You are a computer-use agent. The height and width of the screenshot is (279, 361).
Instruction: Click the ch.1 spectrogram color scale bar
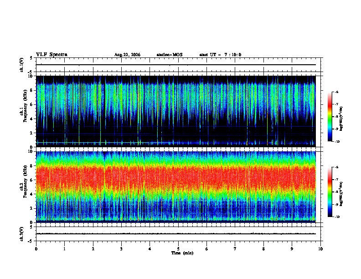(330, 117)
